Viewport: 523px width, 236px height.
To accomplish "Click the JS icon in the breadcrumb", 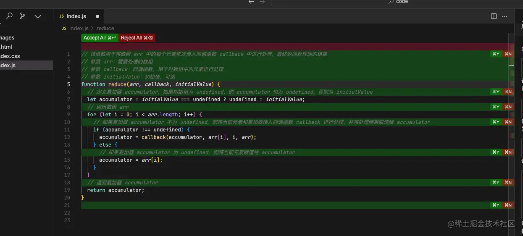I will point(64,28).
